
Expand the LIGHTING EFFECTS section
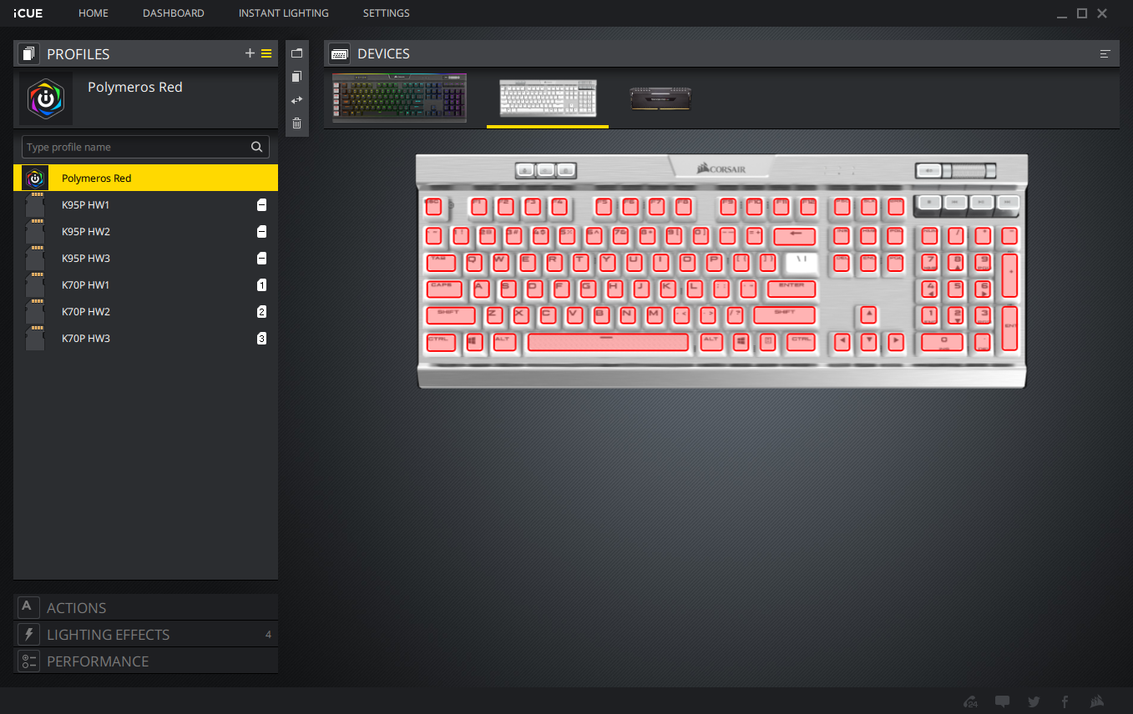[146, 634]
